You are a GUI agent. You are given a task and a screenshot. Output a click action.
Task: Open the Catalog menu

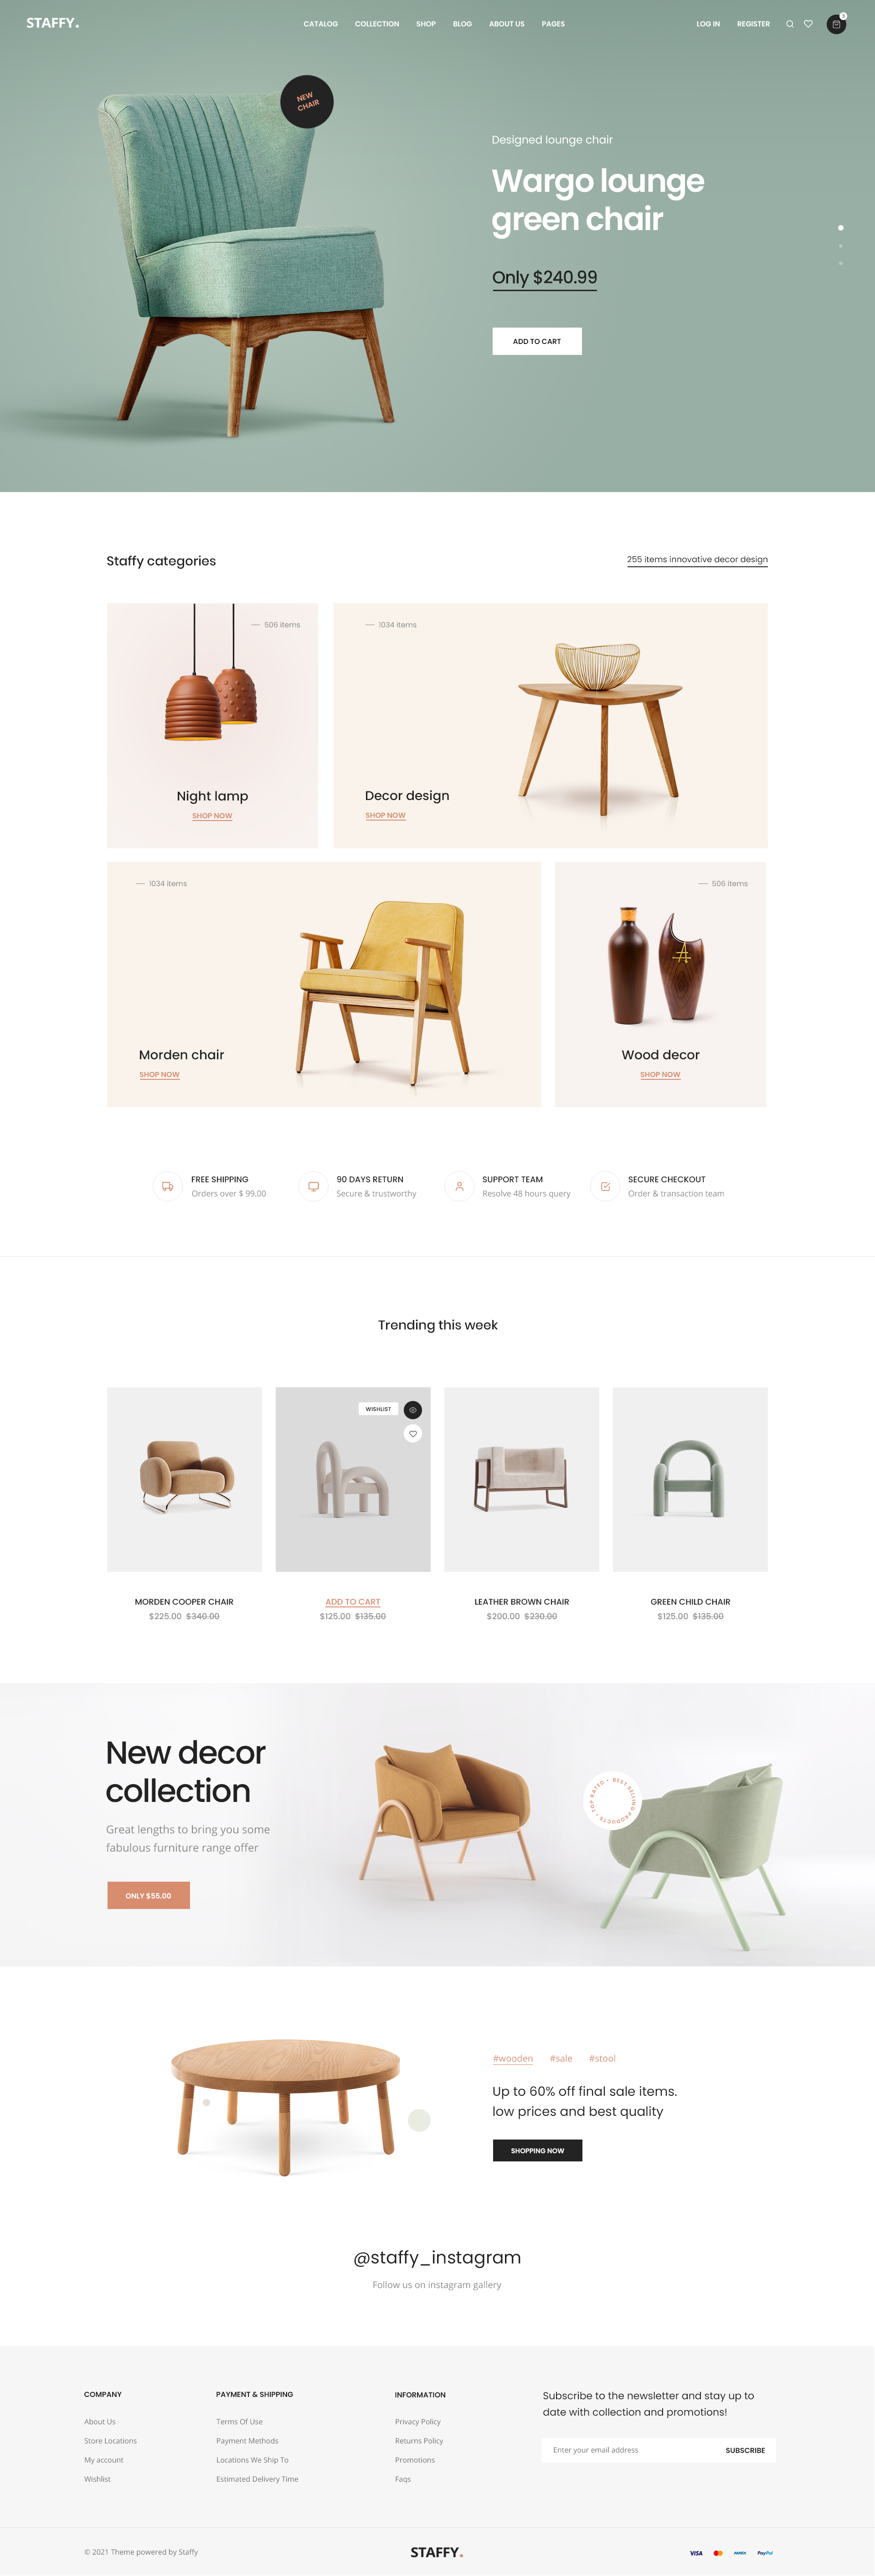[x=320, y=24]
